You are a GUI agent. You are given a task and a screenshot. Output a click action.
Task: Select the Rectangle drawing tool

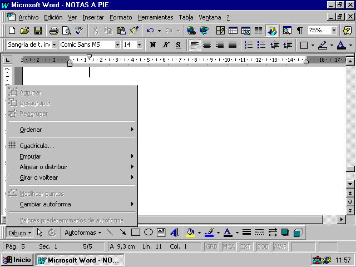click(136, 233)
